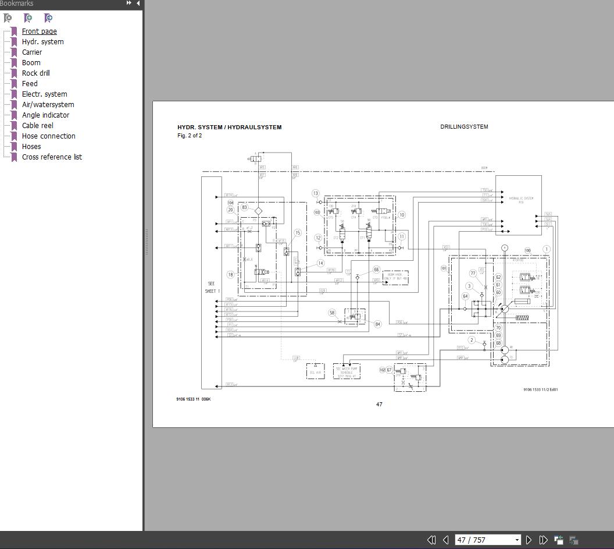Click the go to bookmark arrow icon
The width and height of the screenshot is (614, 549).
(48, 18)
